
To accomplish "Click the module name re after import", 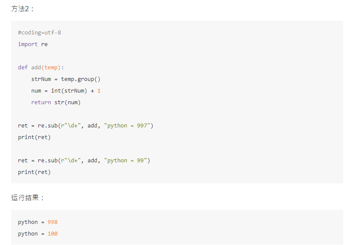I will point(44,44).
